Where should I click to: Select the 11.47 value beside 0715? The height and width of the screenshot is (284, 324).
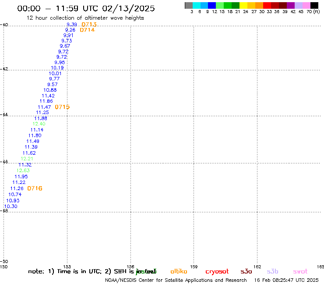coord(44,107)
